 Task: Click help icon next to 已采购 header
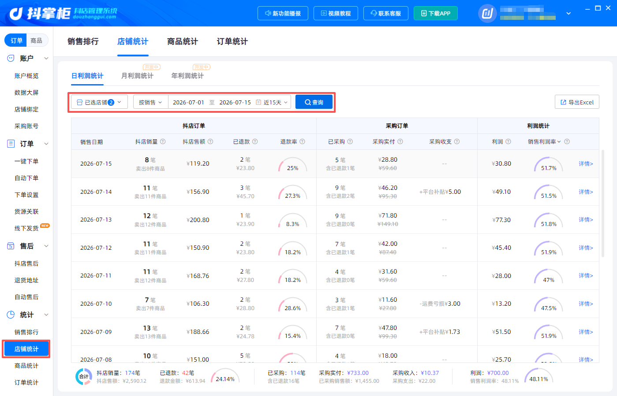350,141
